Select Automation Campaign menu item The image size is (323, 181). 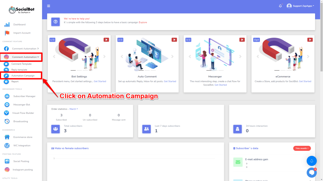click(x=23, y=75)
